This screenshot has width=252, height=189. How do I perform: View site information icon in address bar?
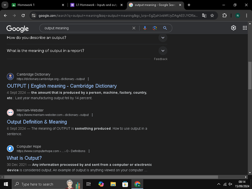(x=34, y=16)
